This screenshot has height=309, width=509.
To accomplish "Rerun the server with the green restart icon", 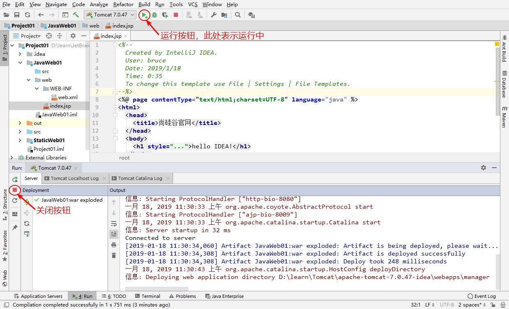I will 15,179.
